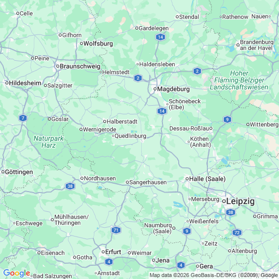Image resolution: width=279 pixels, height=279 pixels.
Task: Click the Hoher Fläming-Belziger Landschaftswiesen label
Action: pos(239,80)
